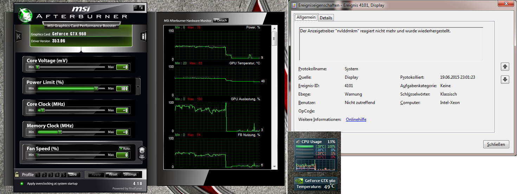Viewport: 517px width, 194px height.
Task: Click the Core Clock value field
Action: (x=123, y=110)
